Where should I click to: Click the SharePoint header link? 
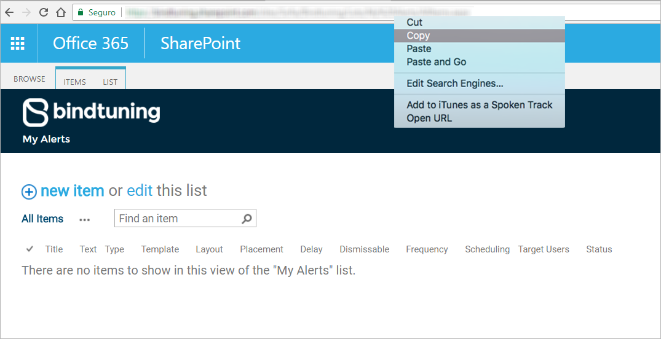point(200,44)
